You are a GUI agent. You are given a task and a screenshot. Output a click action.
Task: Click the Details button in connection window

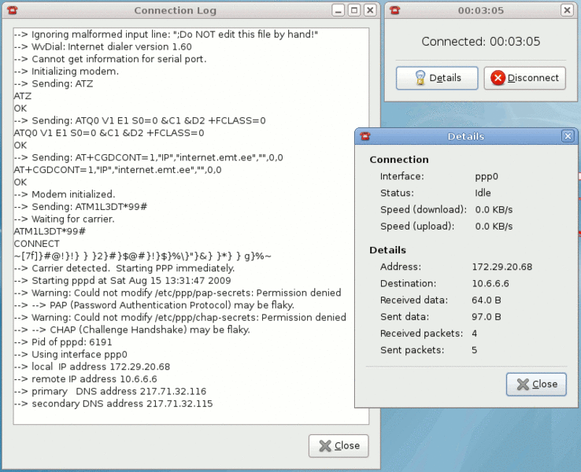tap(437, 78)
